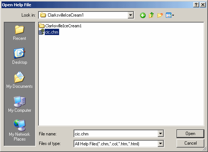This screenshot has width=208, height=152.
Task: Jump to the Desktop location
Action: coord(20,56)
